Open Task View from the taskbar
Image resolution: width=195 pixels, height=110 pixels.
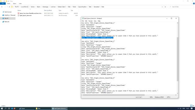click(9, 108)
